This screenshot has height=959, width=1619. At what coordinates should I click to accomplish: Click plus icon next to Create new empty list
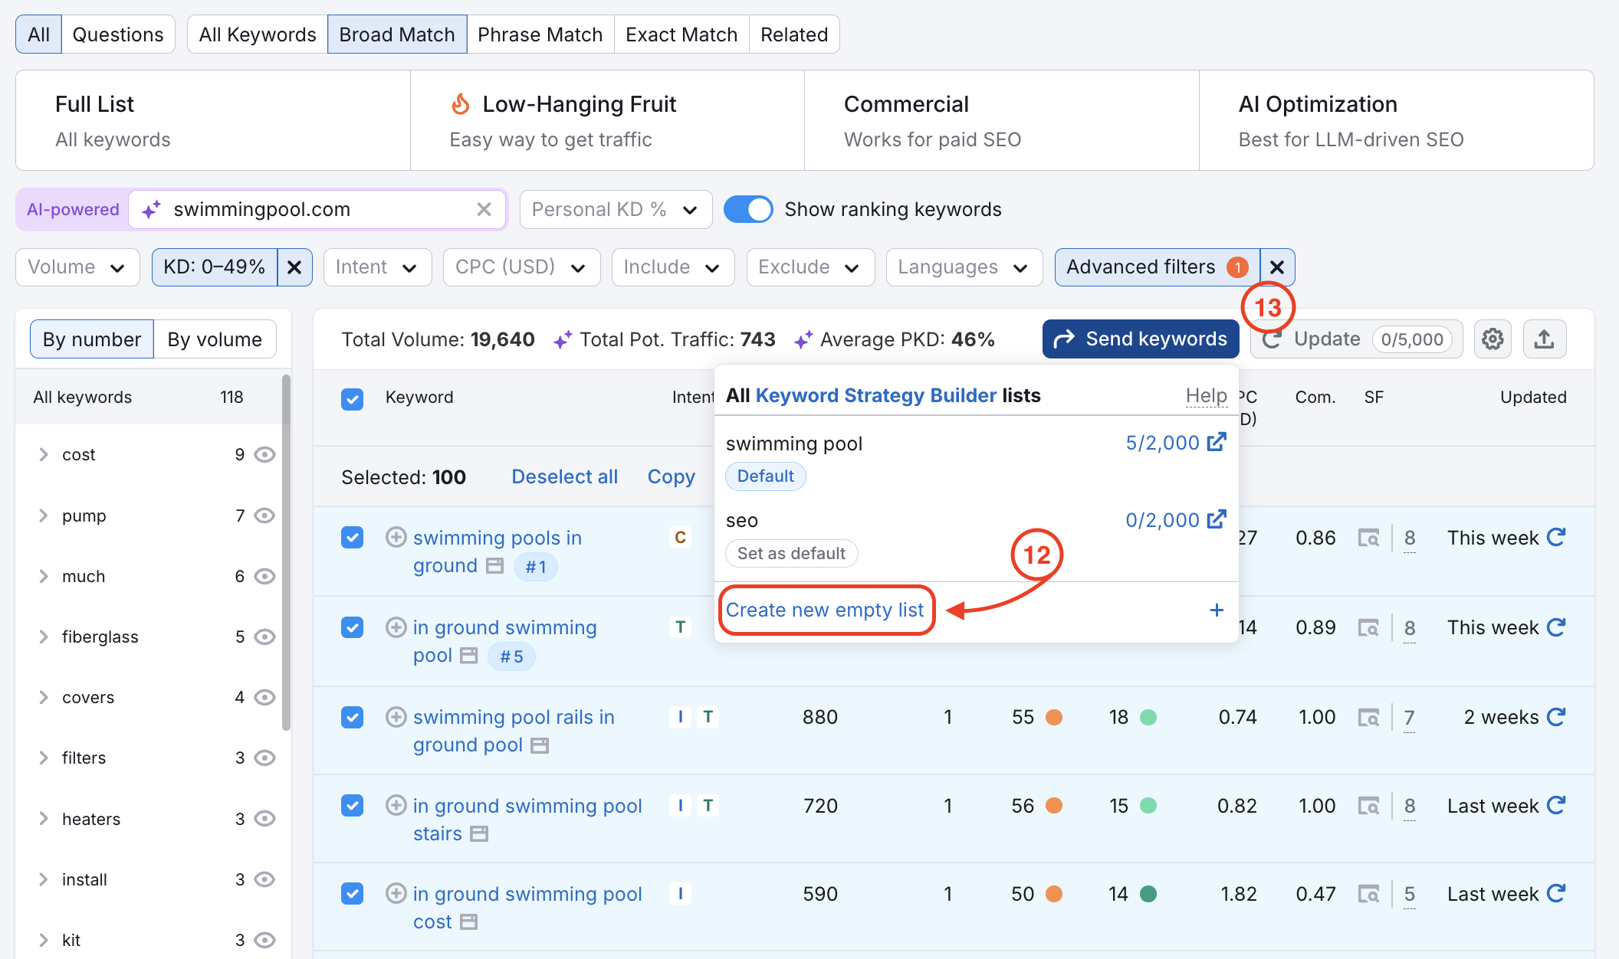(1216, 610)
